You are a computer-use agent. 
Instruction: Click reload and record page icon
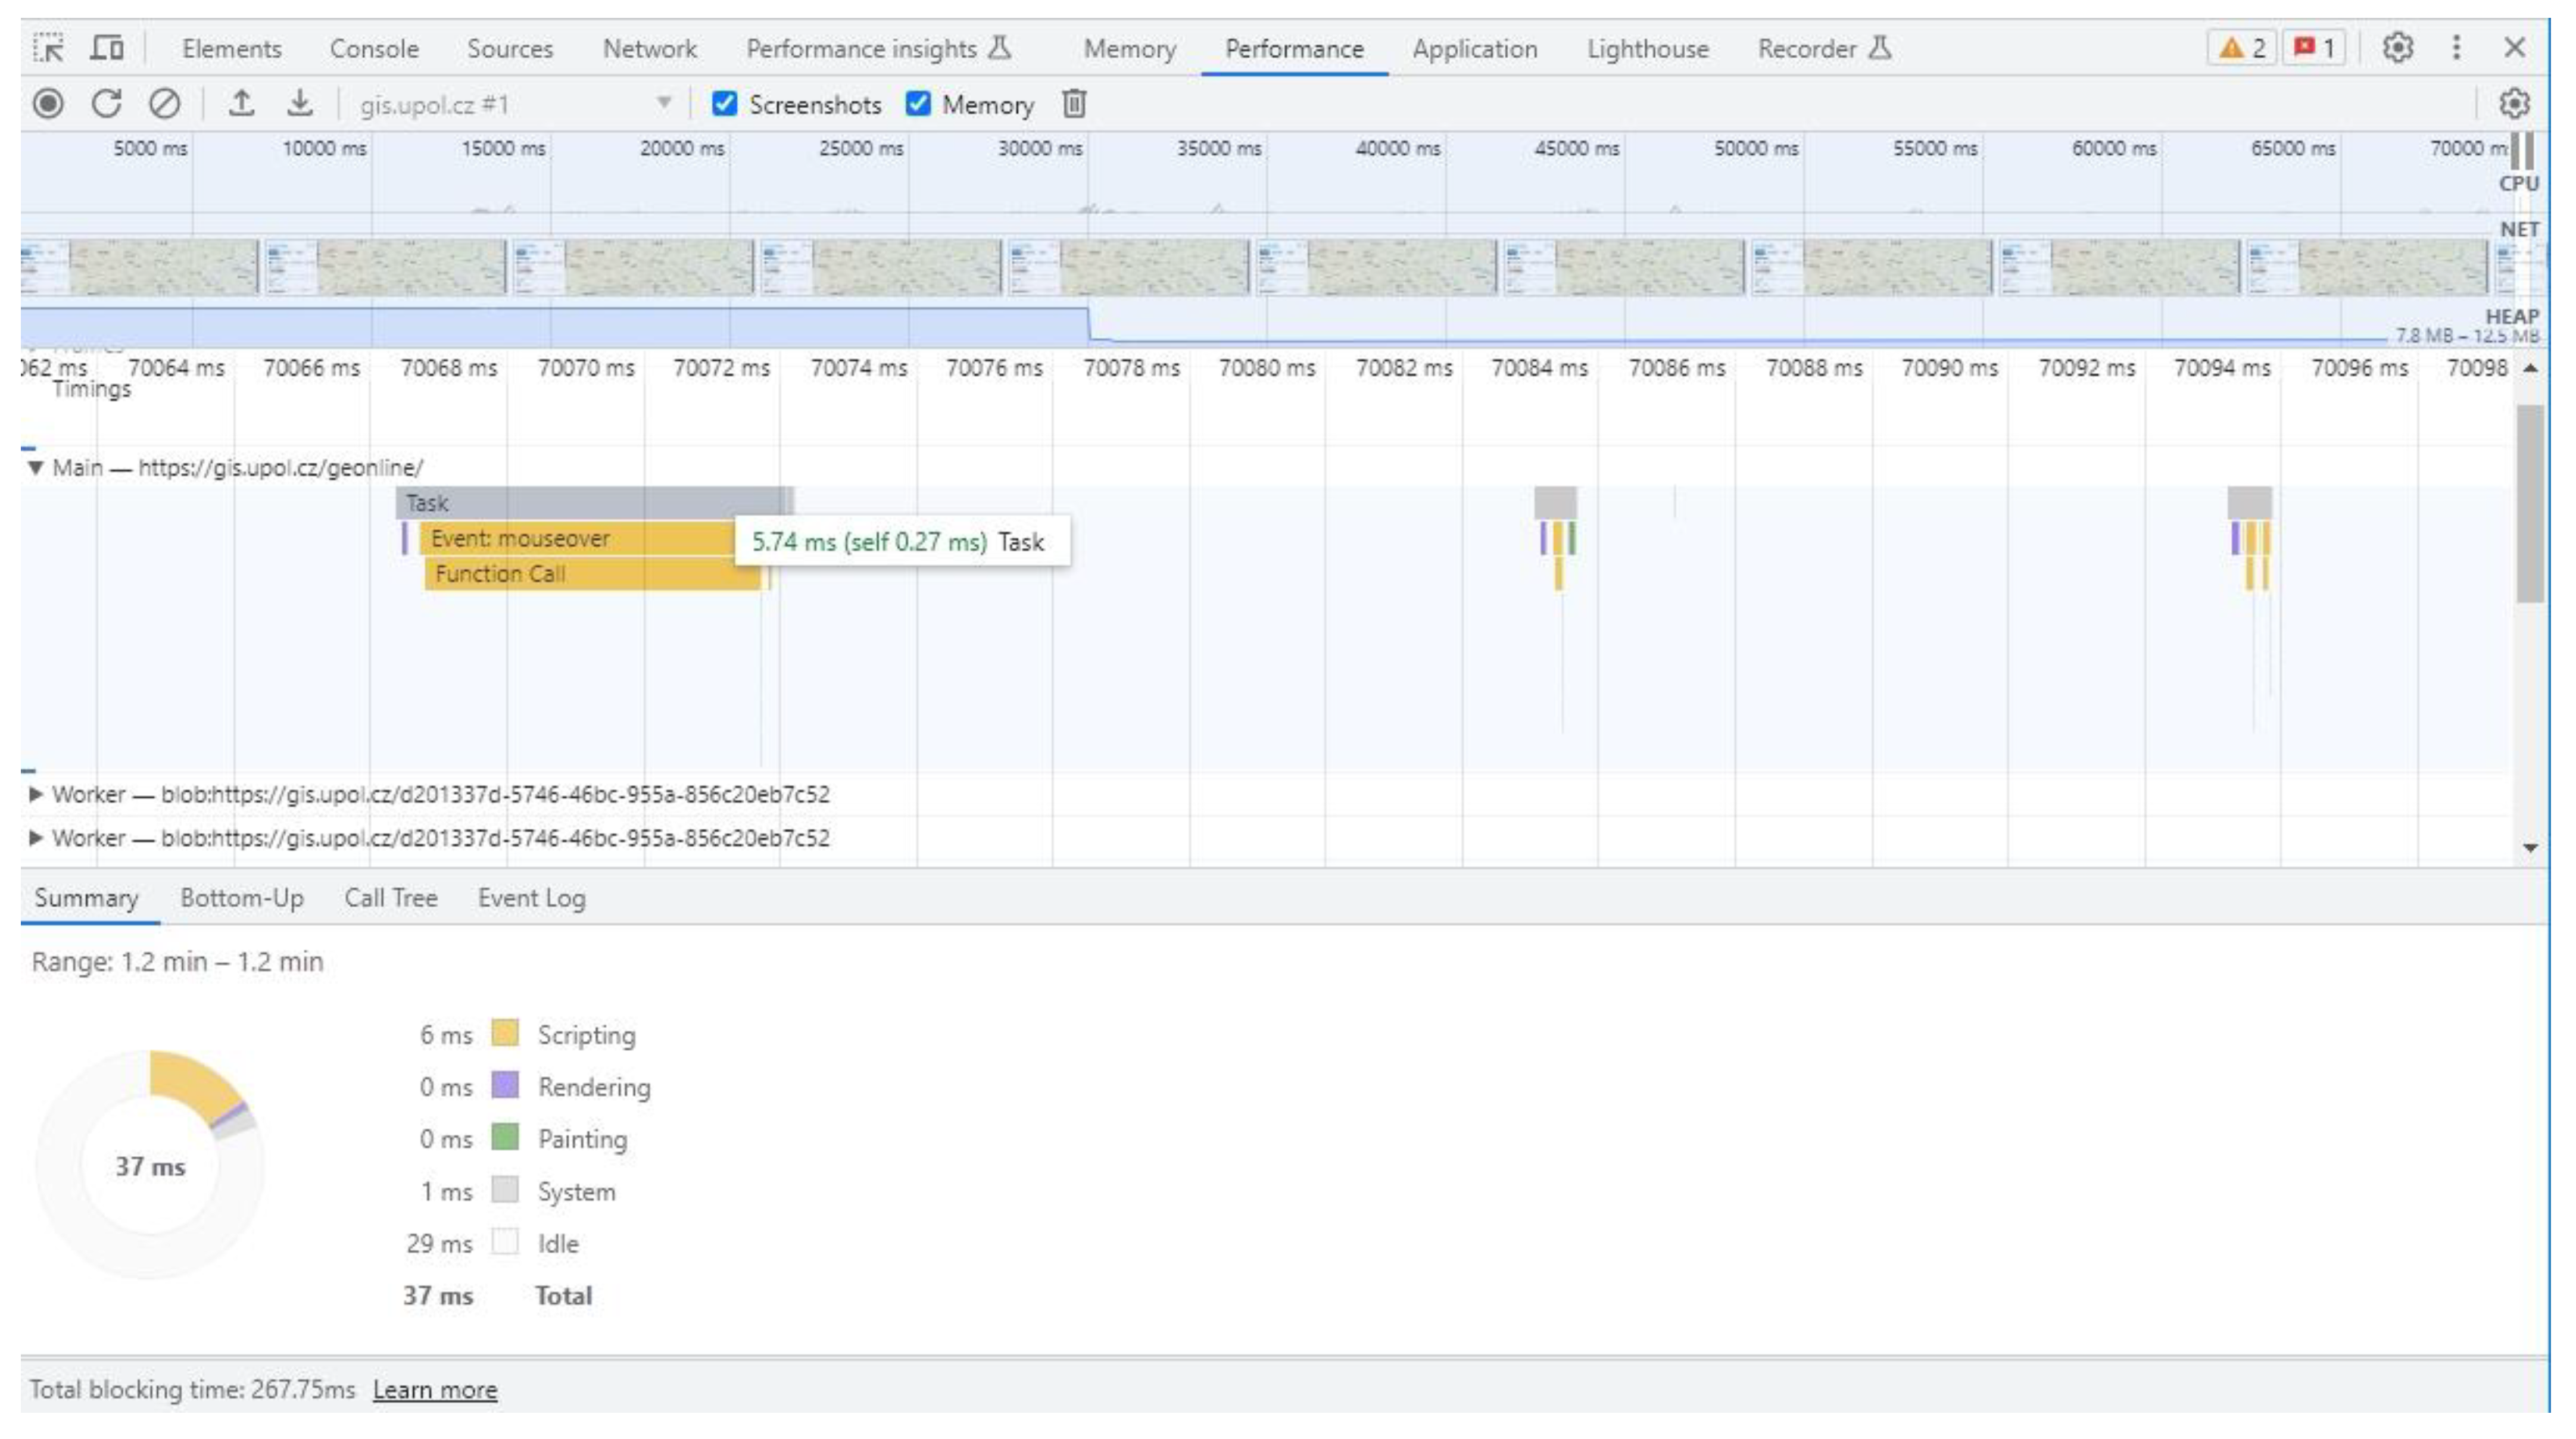point(106,104)
